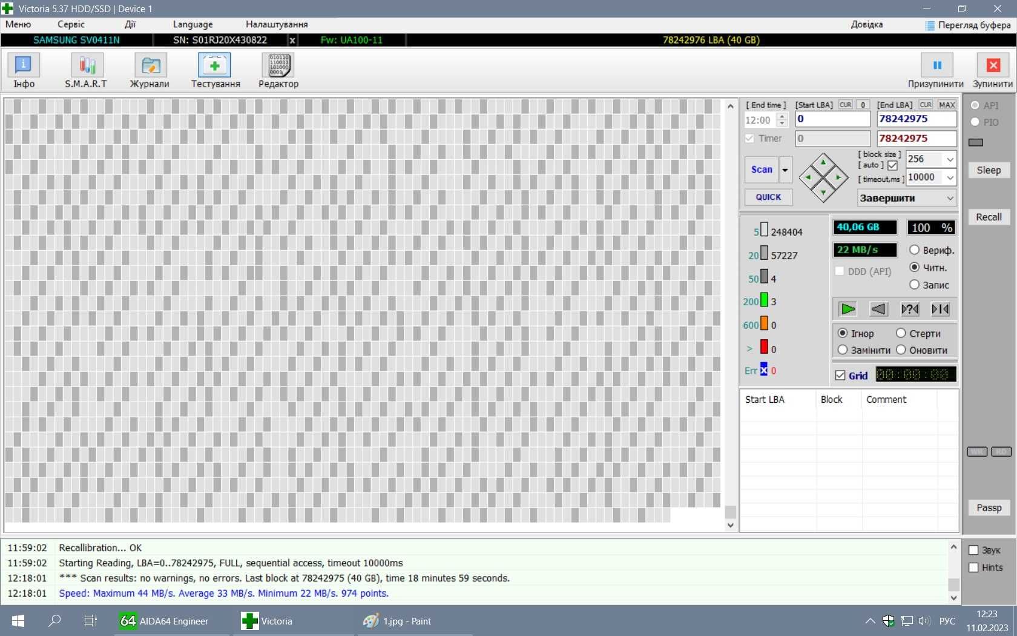Click the up arrow in navigation diamond
Screen dimensions: 1017x636
(x=823, y=162)
